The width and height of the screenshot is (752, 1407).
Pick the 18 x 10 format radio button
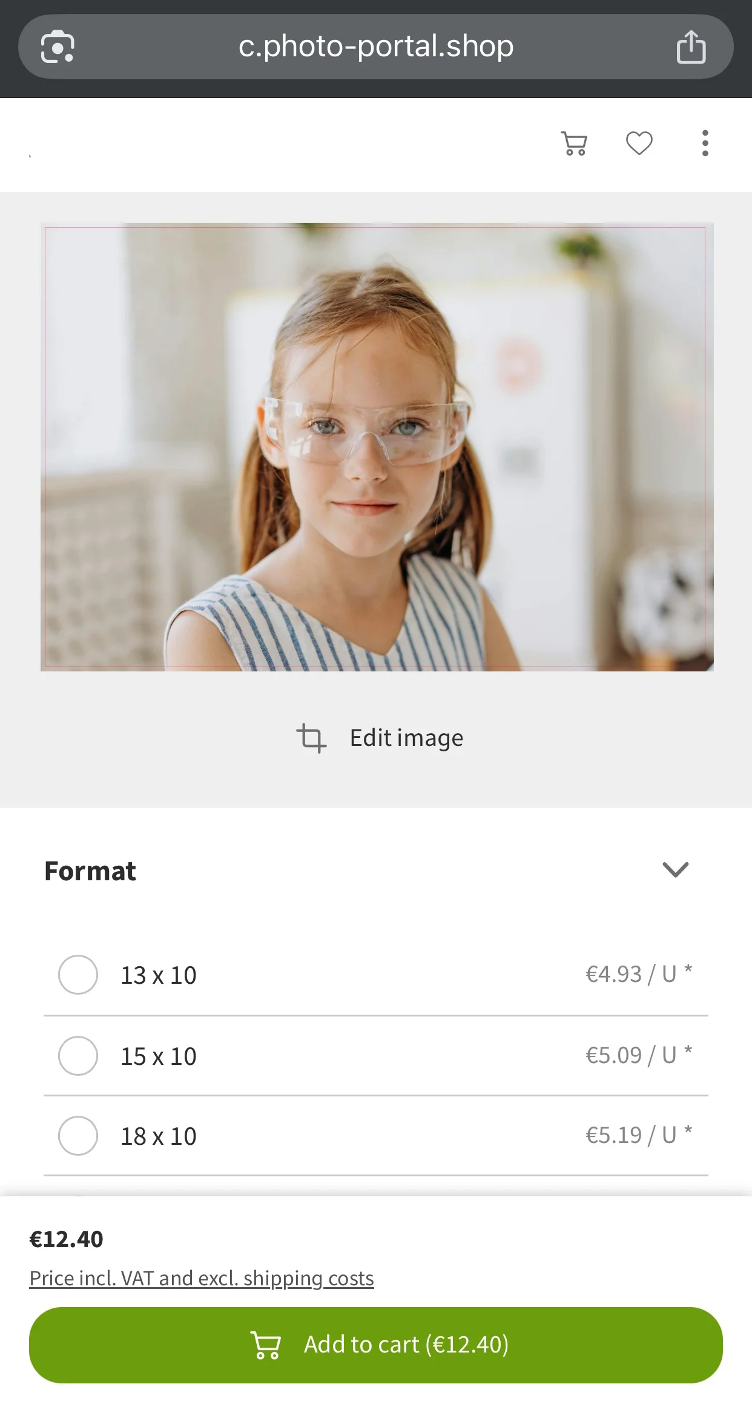[78, 1136]
